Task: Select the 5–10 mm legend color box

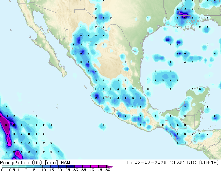Action: 38,166
